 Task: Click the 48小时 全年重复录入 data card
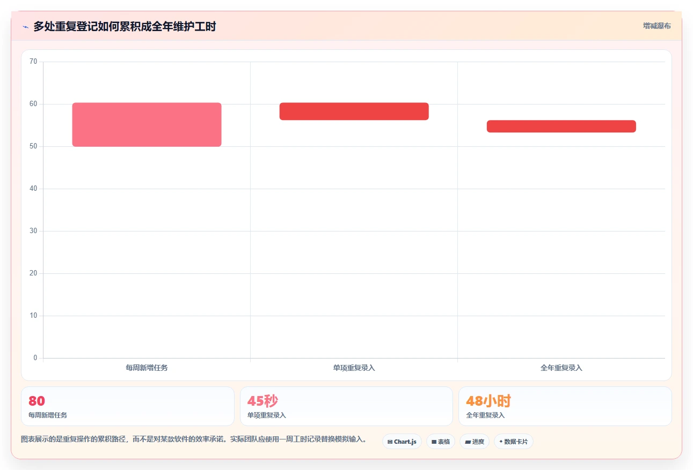pyautogui.click(x=565, y=406)
